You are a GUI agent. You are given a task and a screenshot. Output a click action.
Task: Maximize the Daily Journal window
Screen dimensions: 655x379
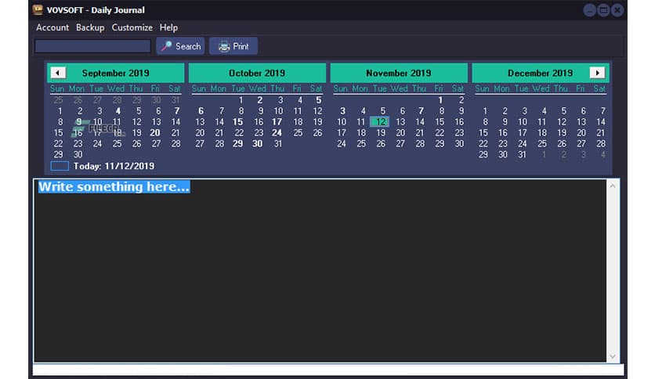[603, 10]
